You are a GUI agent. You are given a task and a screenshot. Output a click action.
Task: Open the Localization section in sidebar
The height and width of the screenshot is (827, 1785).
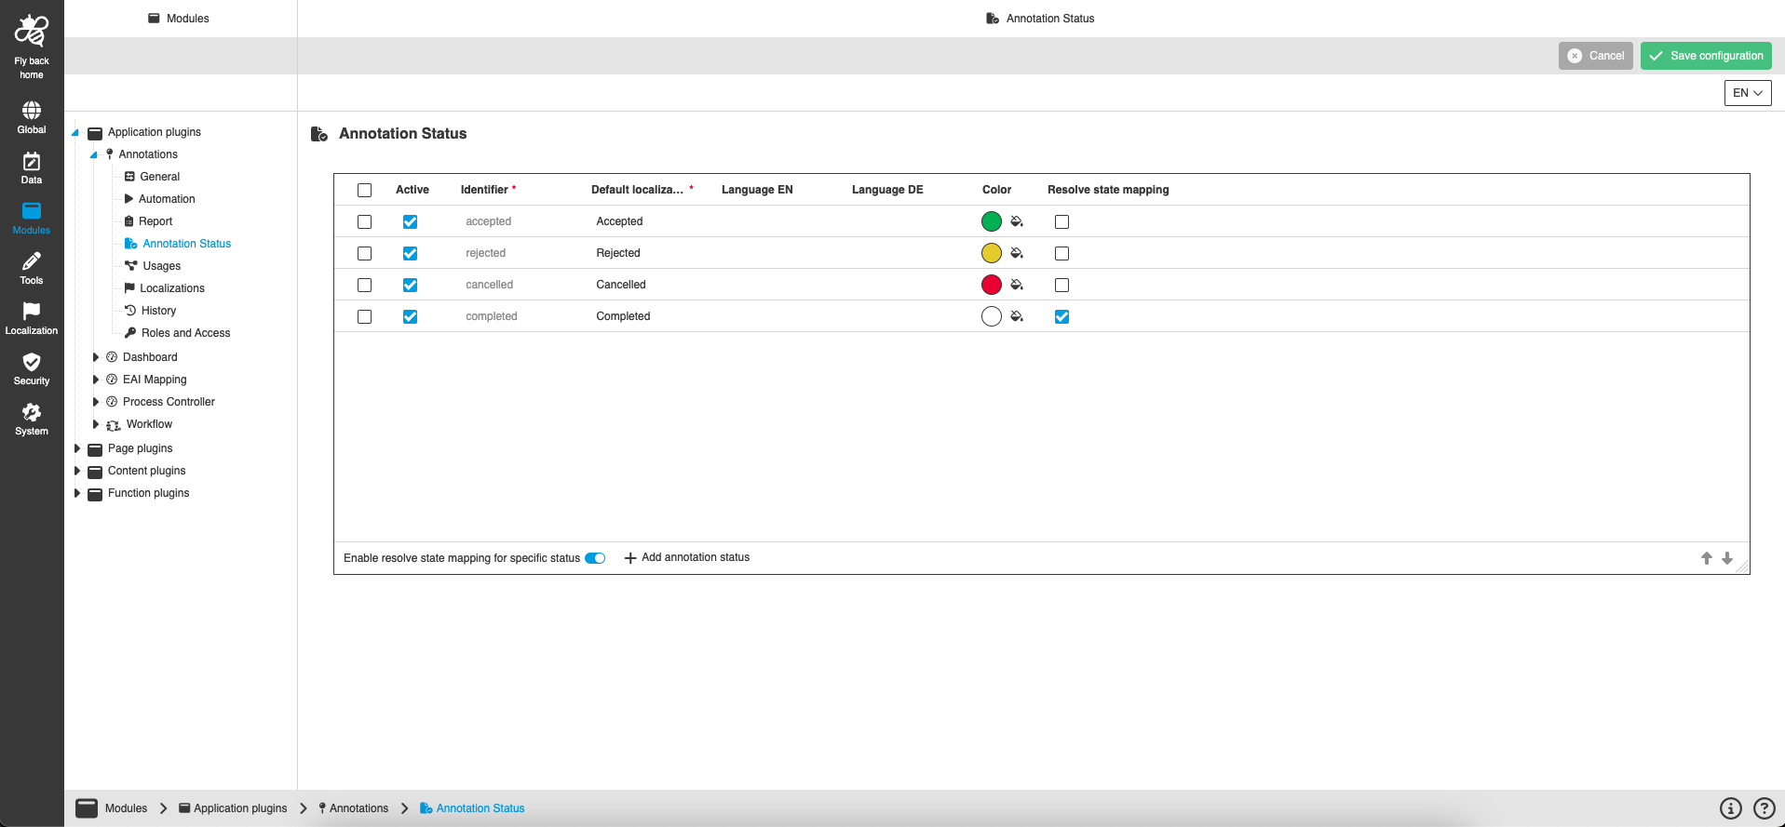32,319
